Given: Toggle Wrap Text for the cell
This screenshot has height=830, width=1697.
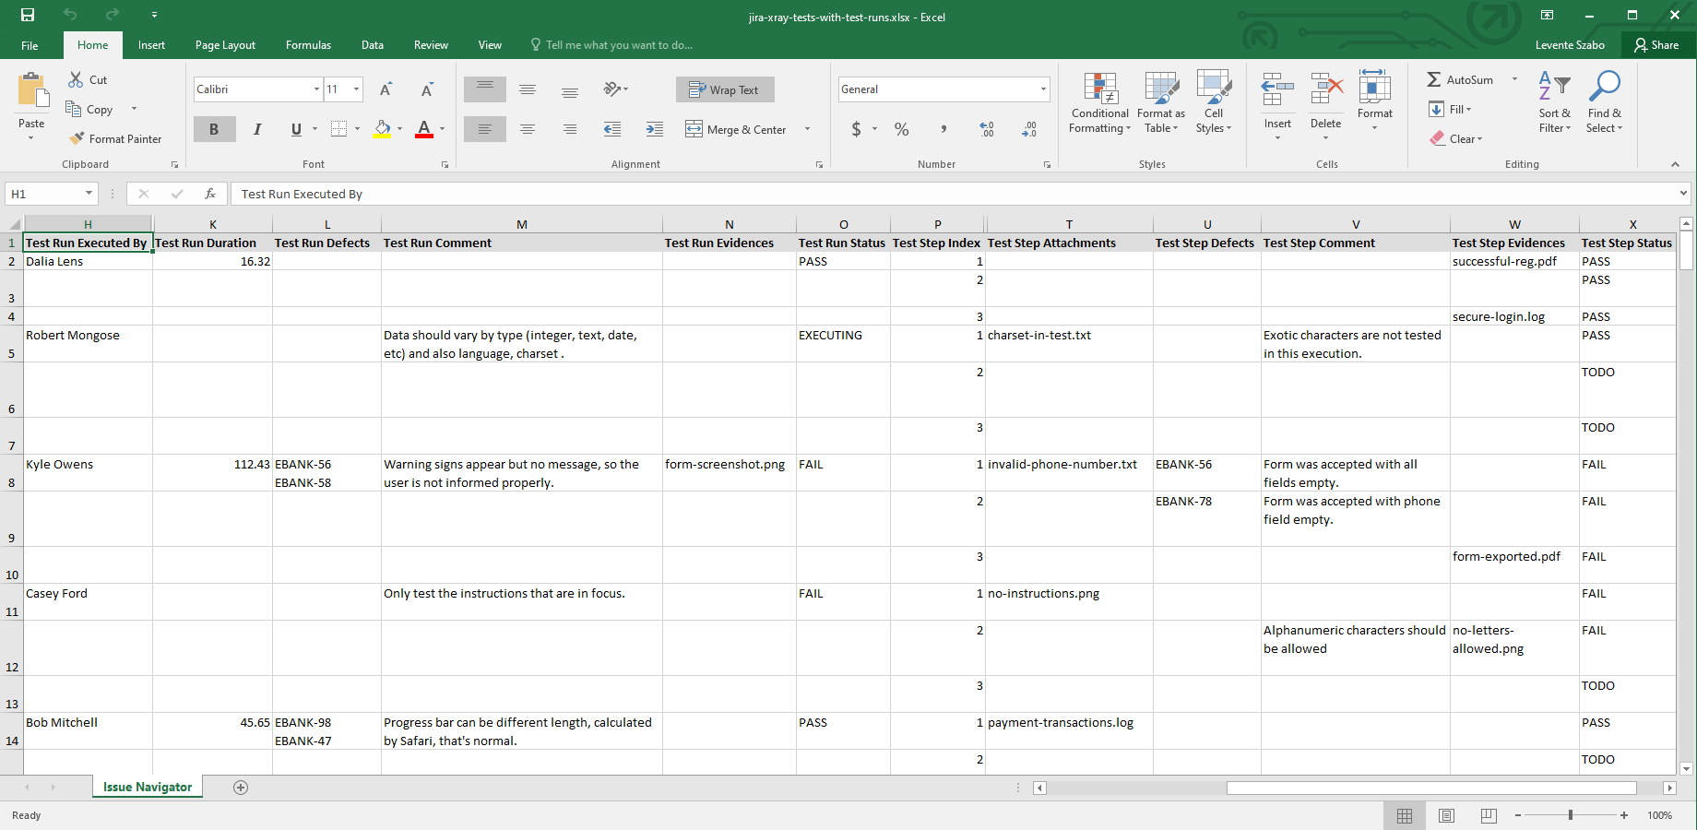Looking at the screenshot, I should click(x=725, y=89).
